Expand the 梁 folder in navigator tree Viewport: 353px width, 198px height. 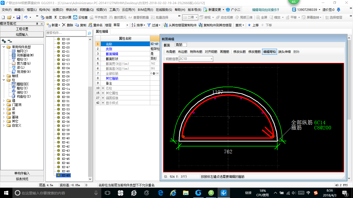tap(4, 109)
